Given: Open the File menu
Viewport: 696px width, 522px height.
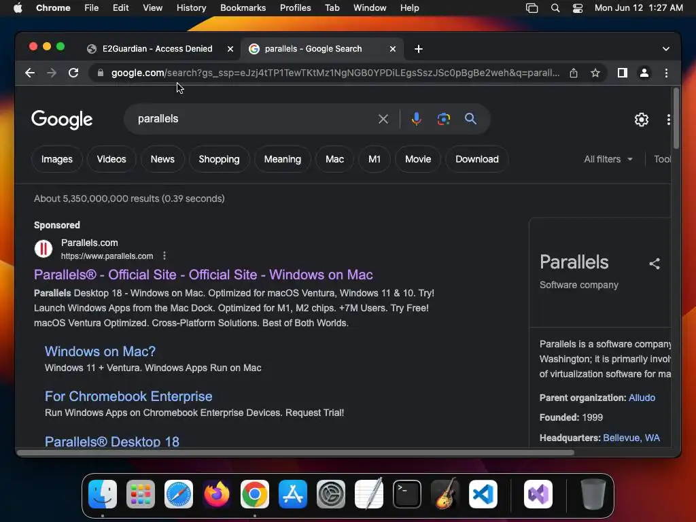Looking at the screenshot, I should click(x=92, y=8).
